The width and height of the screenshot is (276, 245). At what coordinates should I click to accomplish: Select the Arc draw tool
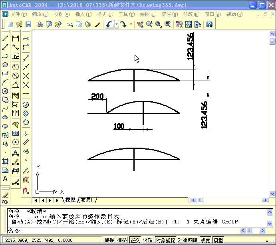5,82
